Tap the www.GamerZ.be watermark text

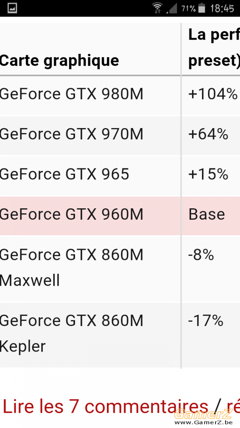coord(203,423)
